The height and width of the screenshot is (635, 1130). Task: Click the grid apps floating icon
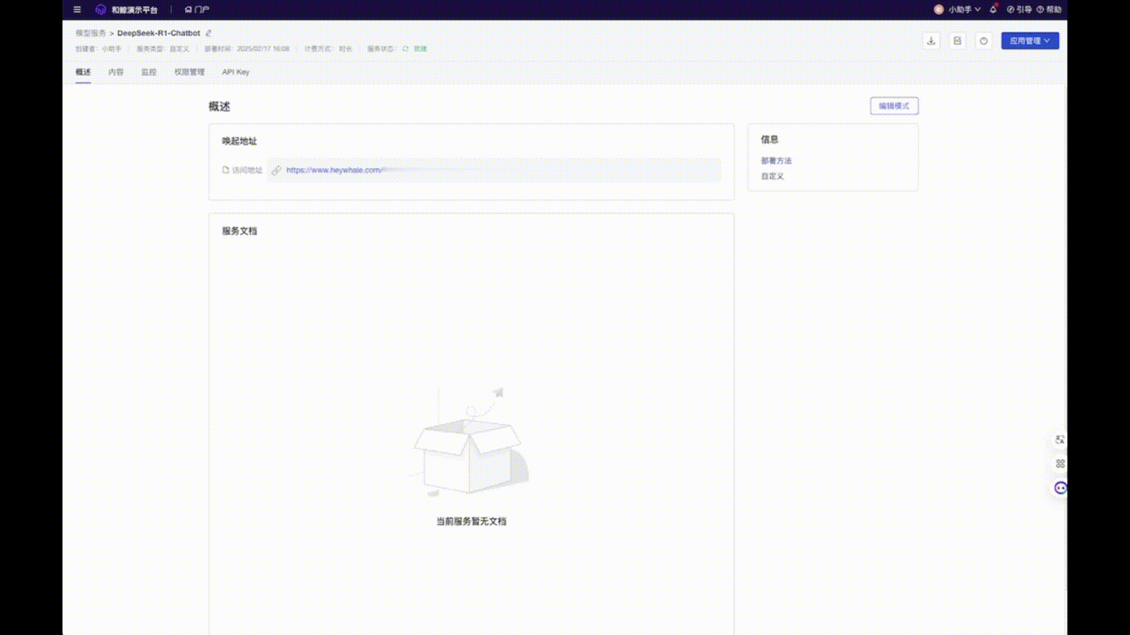pos(1060,463)
